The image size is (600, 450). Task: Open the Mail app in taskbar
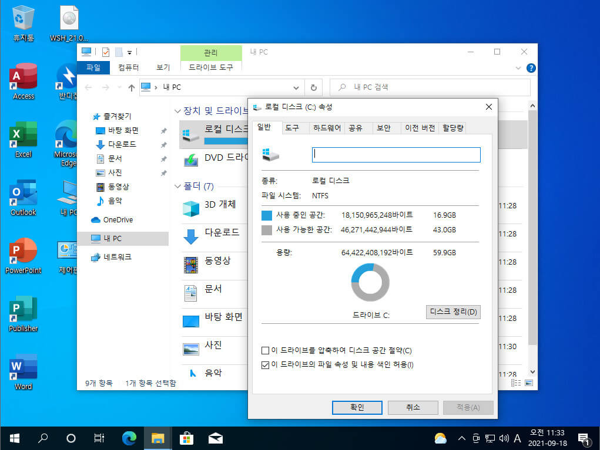tap(216, 438)
